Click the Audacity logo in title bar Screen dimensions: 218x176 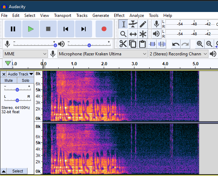(4, 7)
